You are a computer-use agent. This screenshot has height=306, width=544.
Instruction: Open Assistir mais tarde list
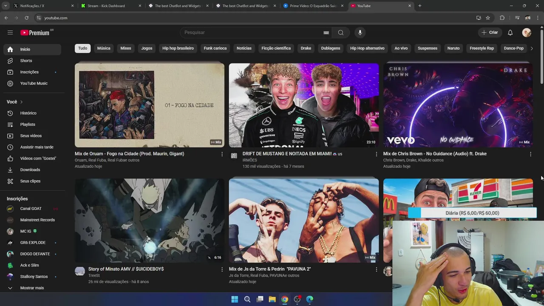tap(32, 147)
